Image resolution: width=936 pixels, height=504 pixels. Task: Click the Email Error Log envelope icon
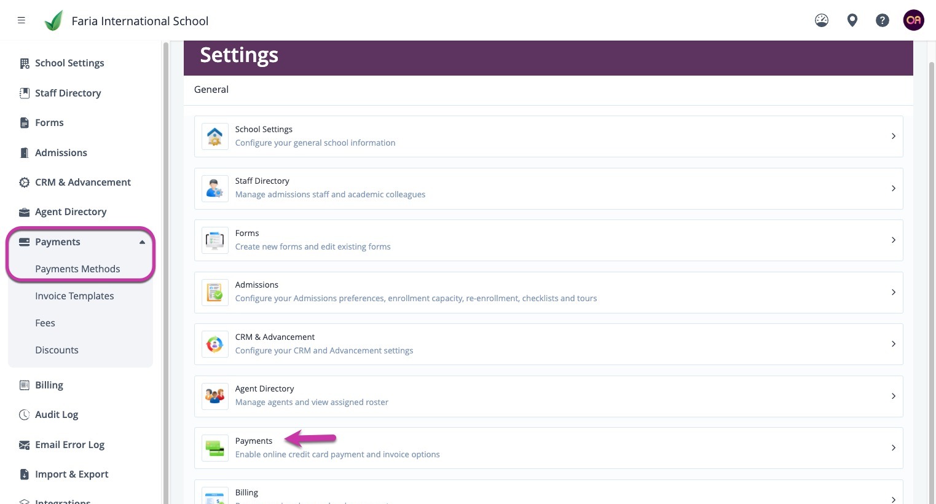(25, 445)
